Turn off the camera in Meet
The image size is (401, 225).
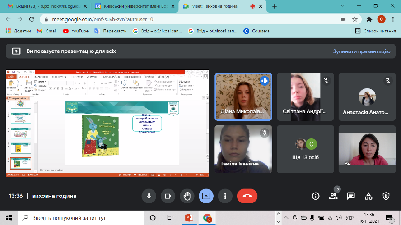pos(168,196)
